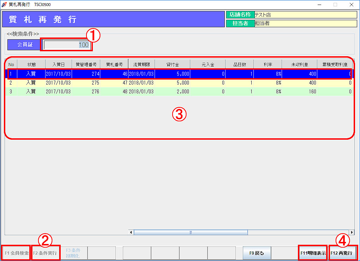
Task: Click the 状態 column header
Action: [31, 64]
